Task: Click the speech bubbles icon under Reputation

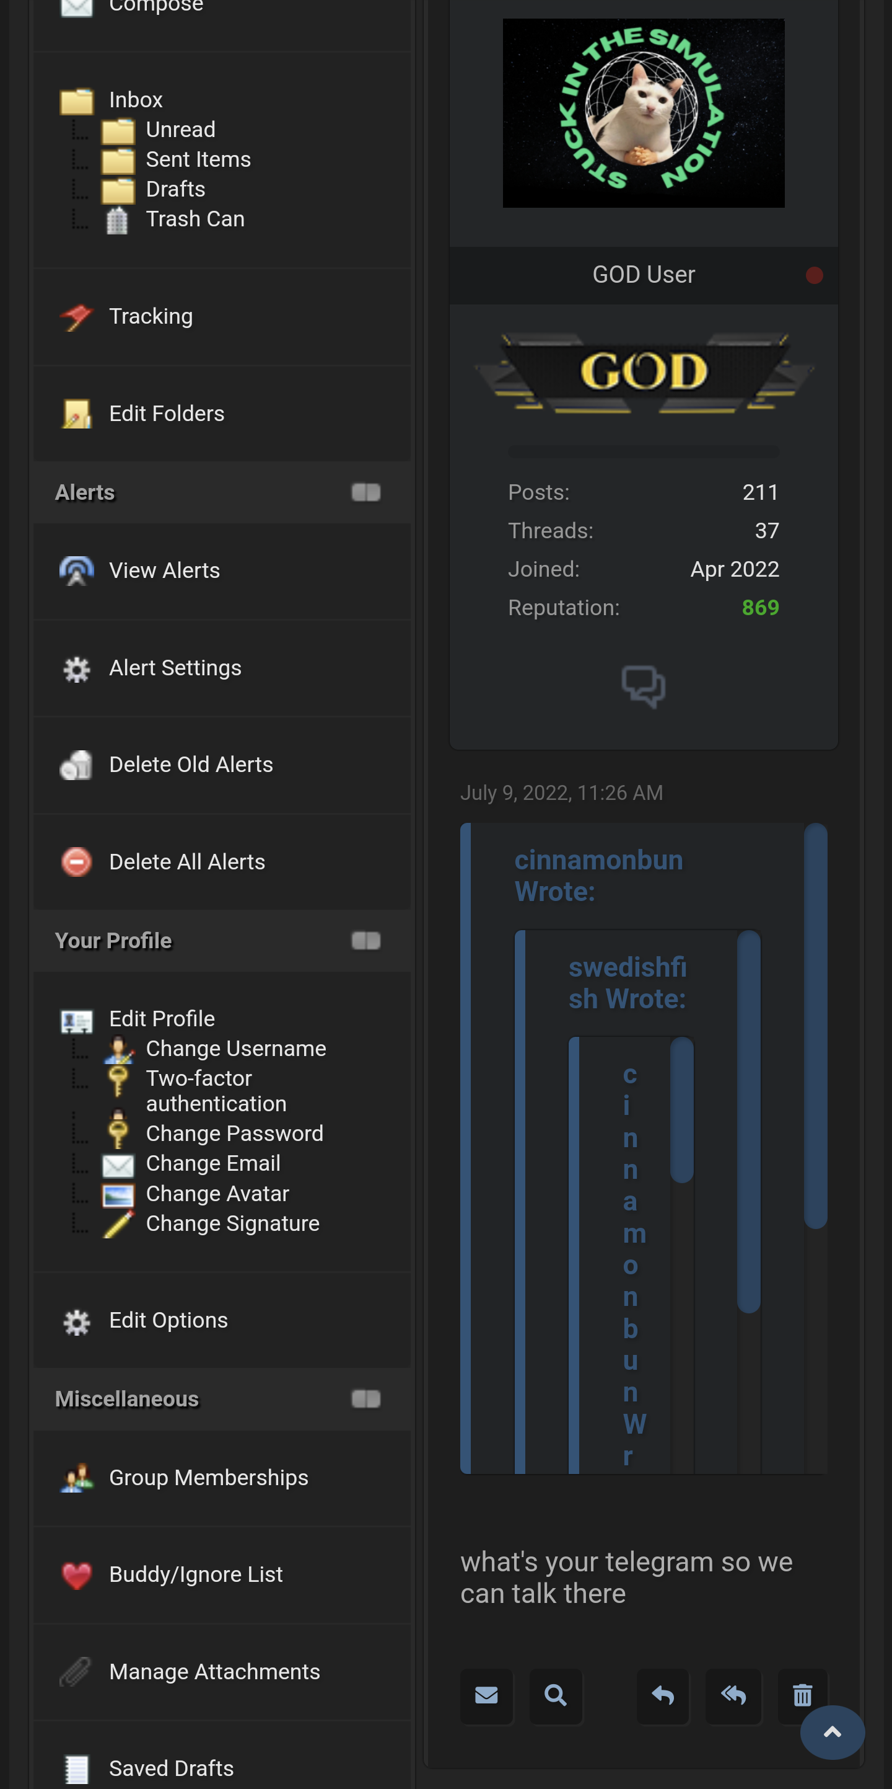Action: [643, 686]
